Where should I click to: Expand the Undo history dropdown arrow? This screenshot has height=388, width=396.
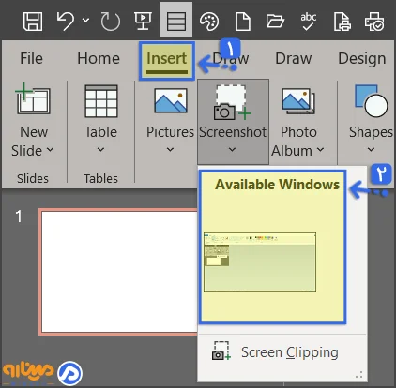click(85, 21)
